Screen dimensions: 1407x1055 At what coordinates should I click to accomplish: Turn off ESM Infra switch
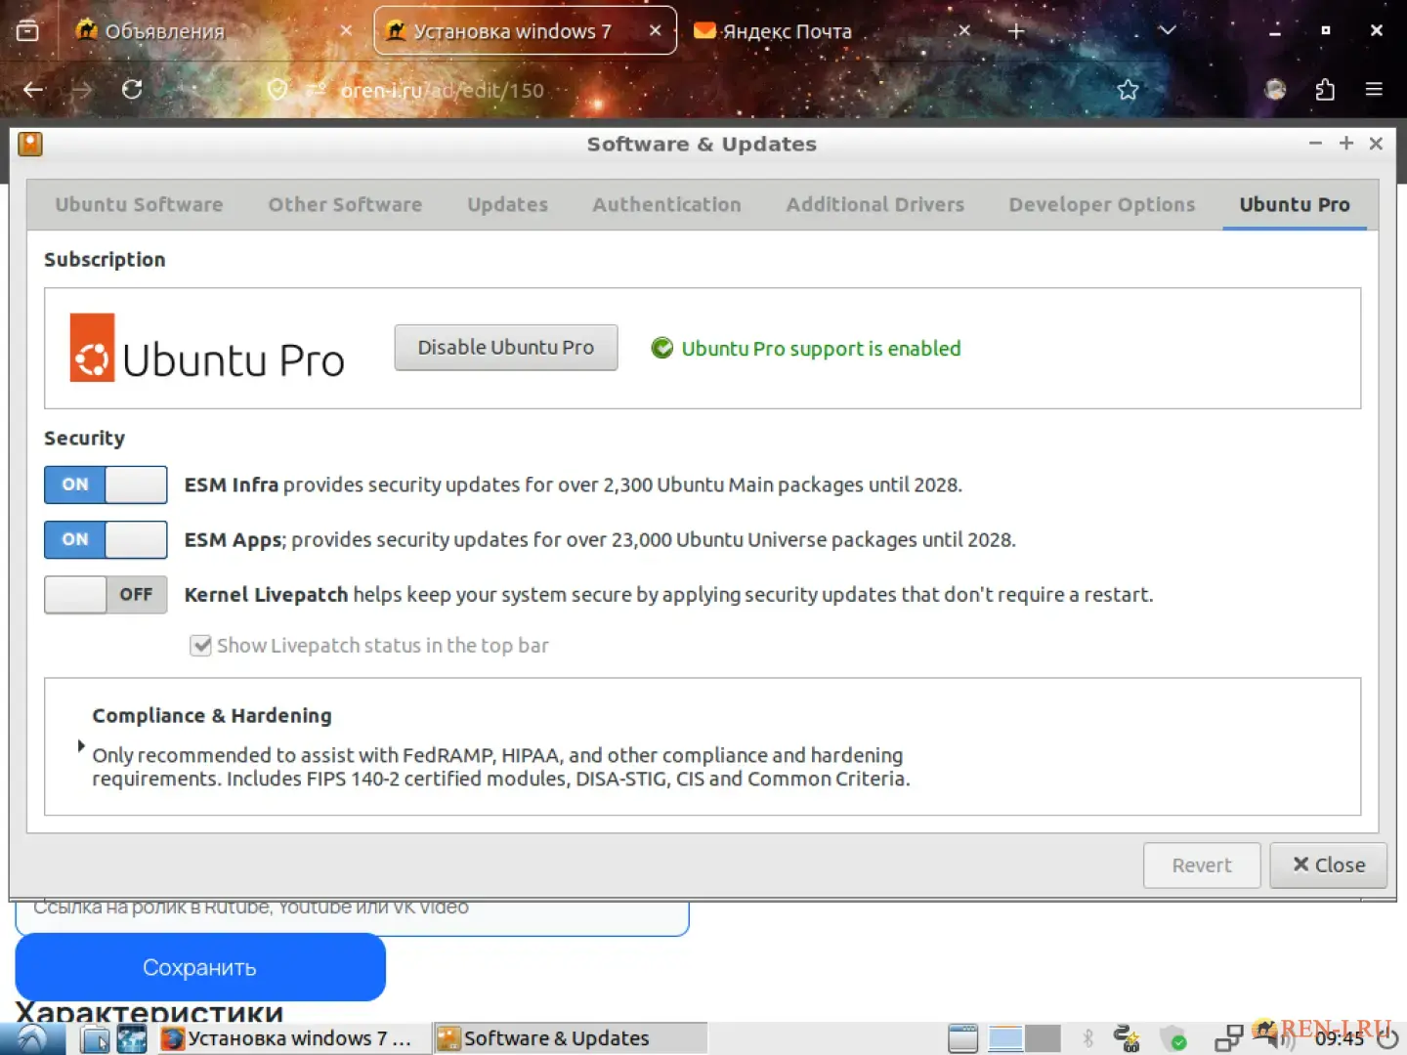click(106, 485)
